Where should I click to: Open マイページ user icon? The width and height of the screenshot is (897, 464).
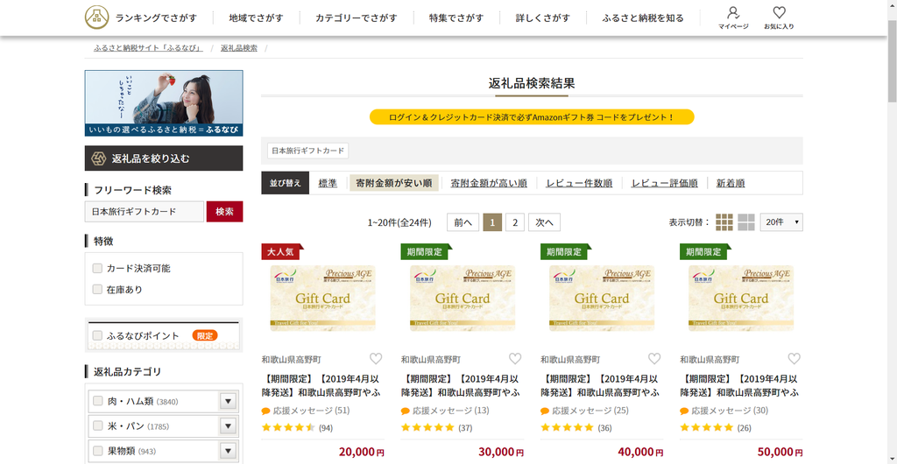click(733, 12)
